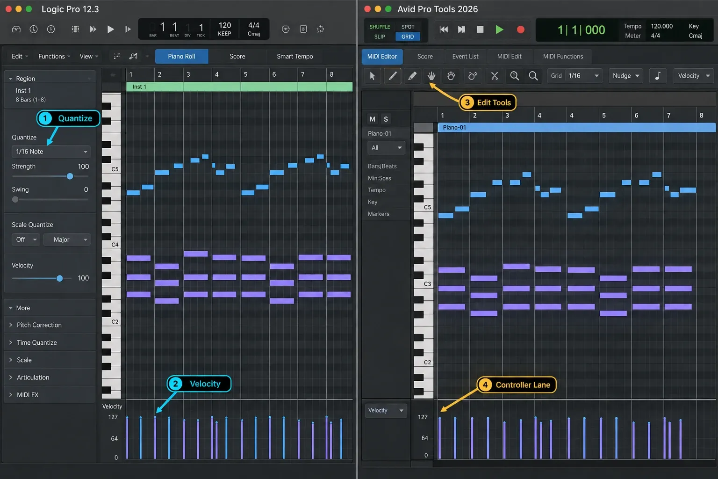
Task: Click the circle-with-arrow tool in Pro Tools toolbar
Action: point(473,76)
